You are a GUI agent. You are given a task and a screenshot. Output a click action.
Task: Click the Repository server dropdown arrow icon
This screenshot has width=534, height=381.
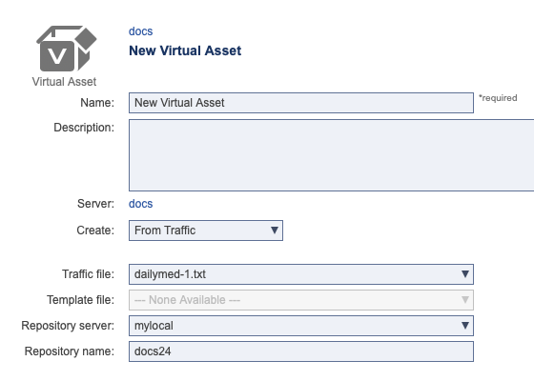point(465,326)
